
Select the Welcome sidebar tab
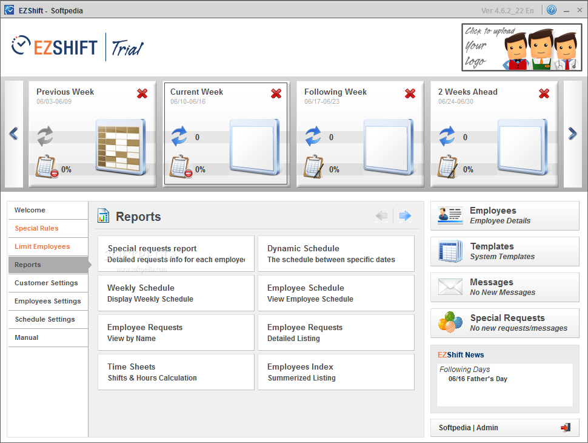coord(48,210)
